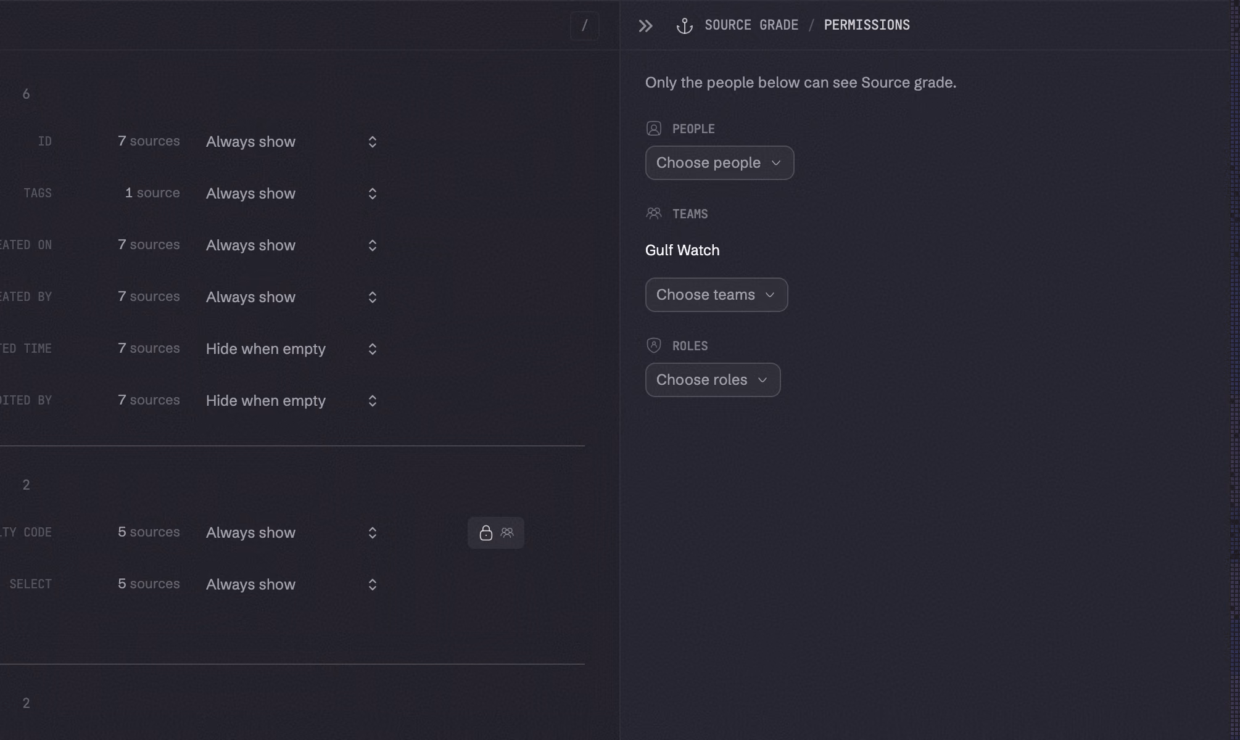1240x740 pixels.
Task: Collapse the panel with double-chevron icon
Action: point(645,26)
